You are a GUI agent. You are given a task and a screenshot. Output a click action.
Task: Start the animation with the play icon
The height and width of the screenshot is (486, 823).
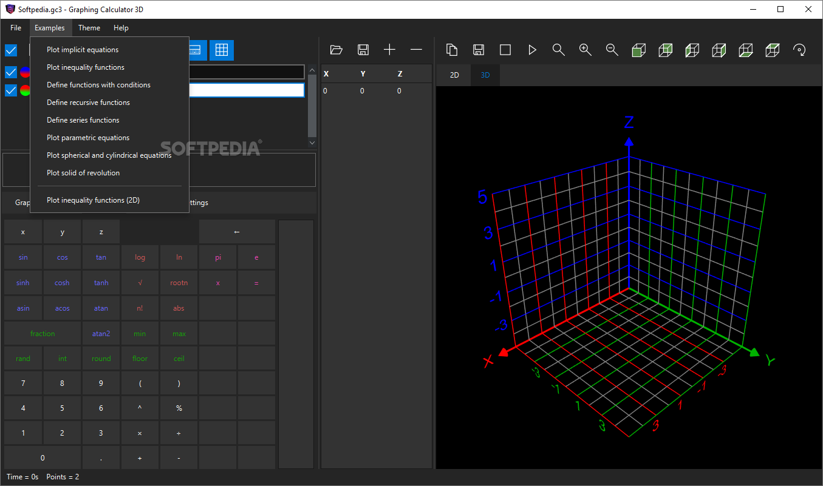pyautogui.click(x=532, y=50)
